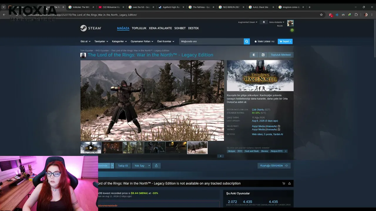Click the Aksiyon tag
376x211 pixels.
coord(231,151)
